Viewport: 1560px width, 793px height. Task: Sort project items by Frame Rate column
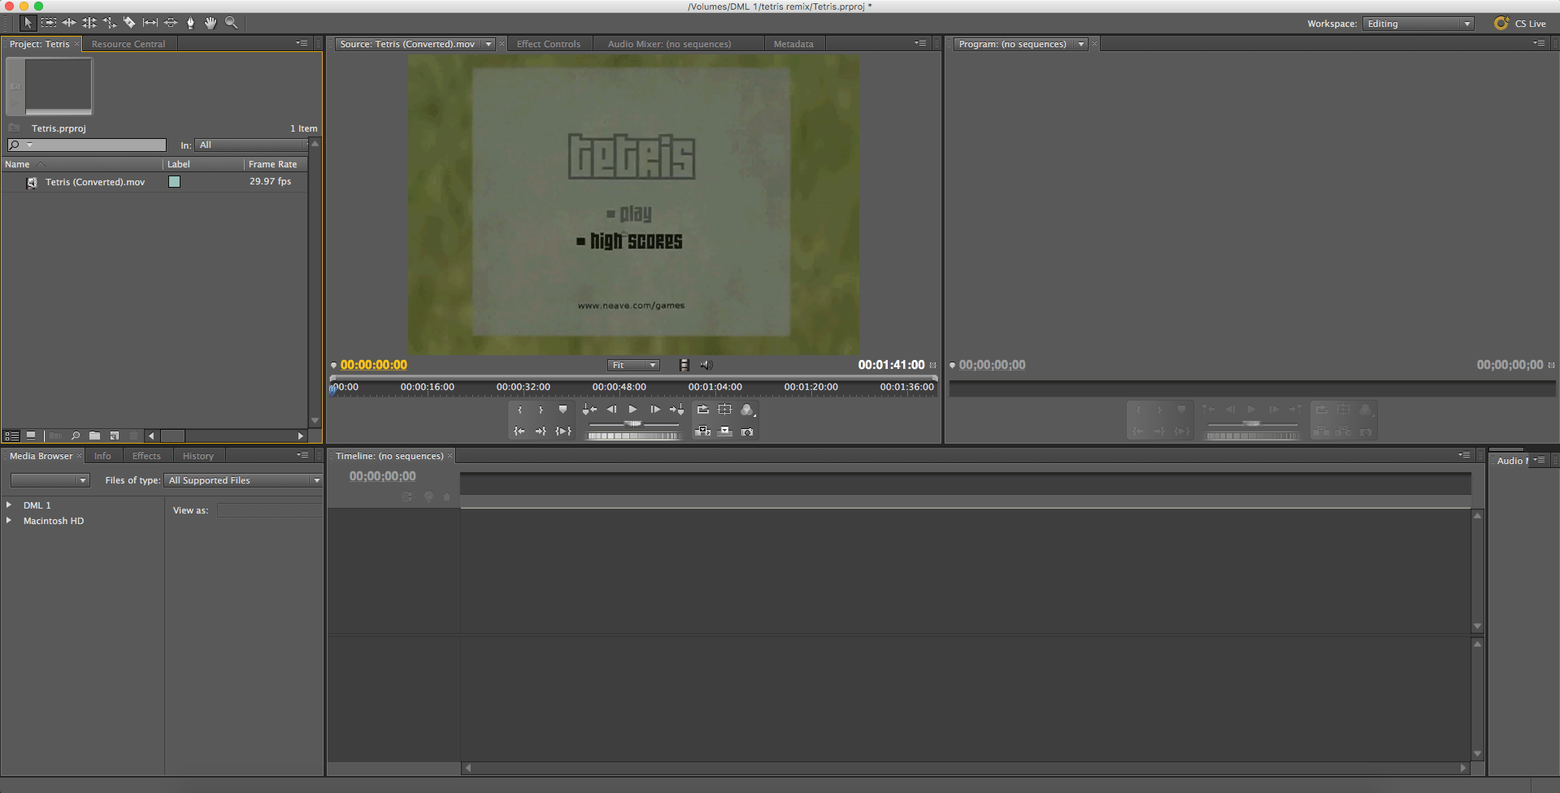click(276, 164)
